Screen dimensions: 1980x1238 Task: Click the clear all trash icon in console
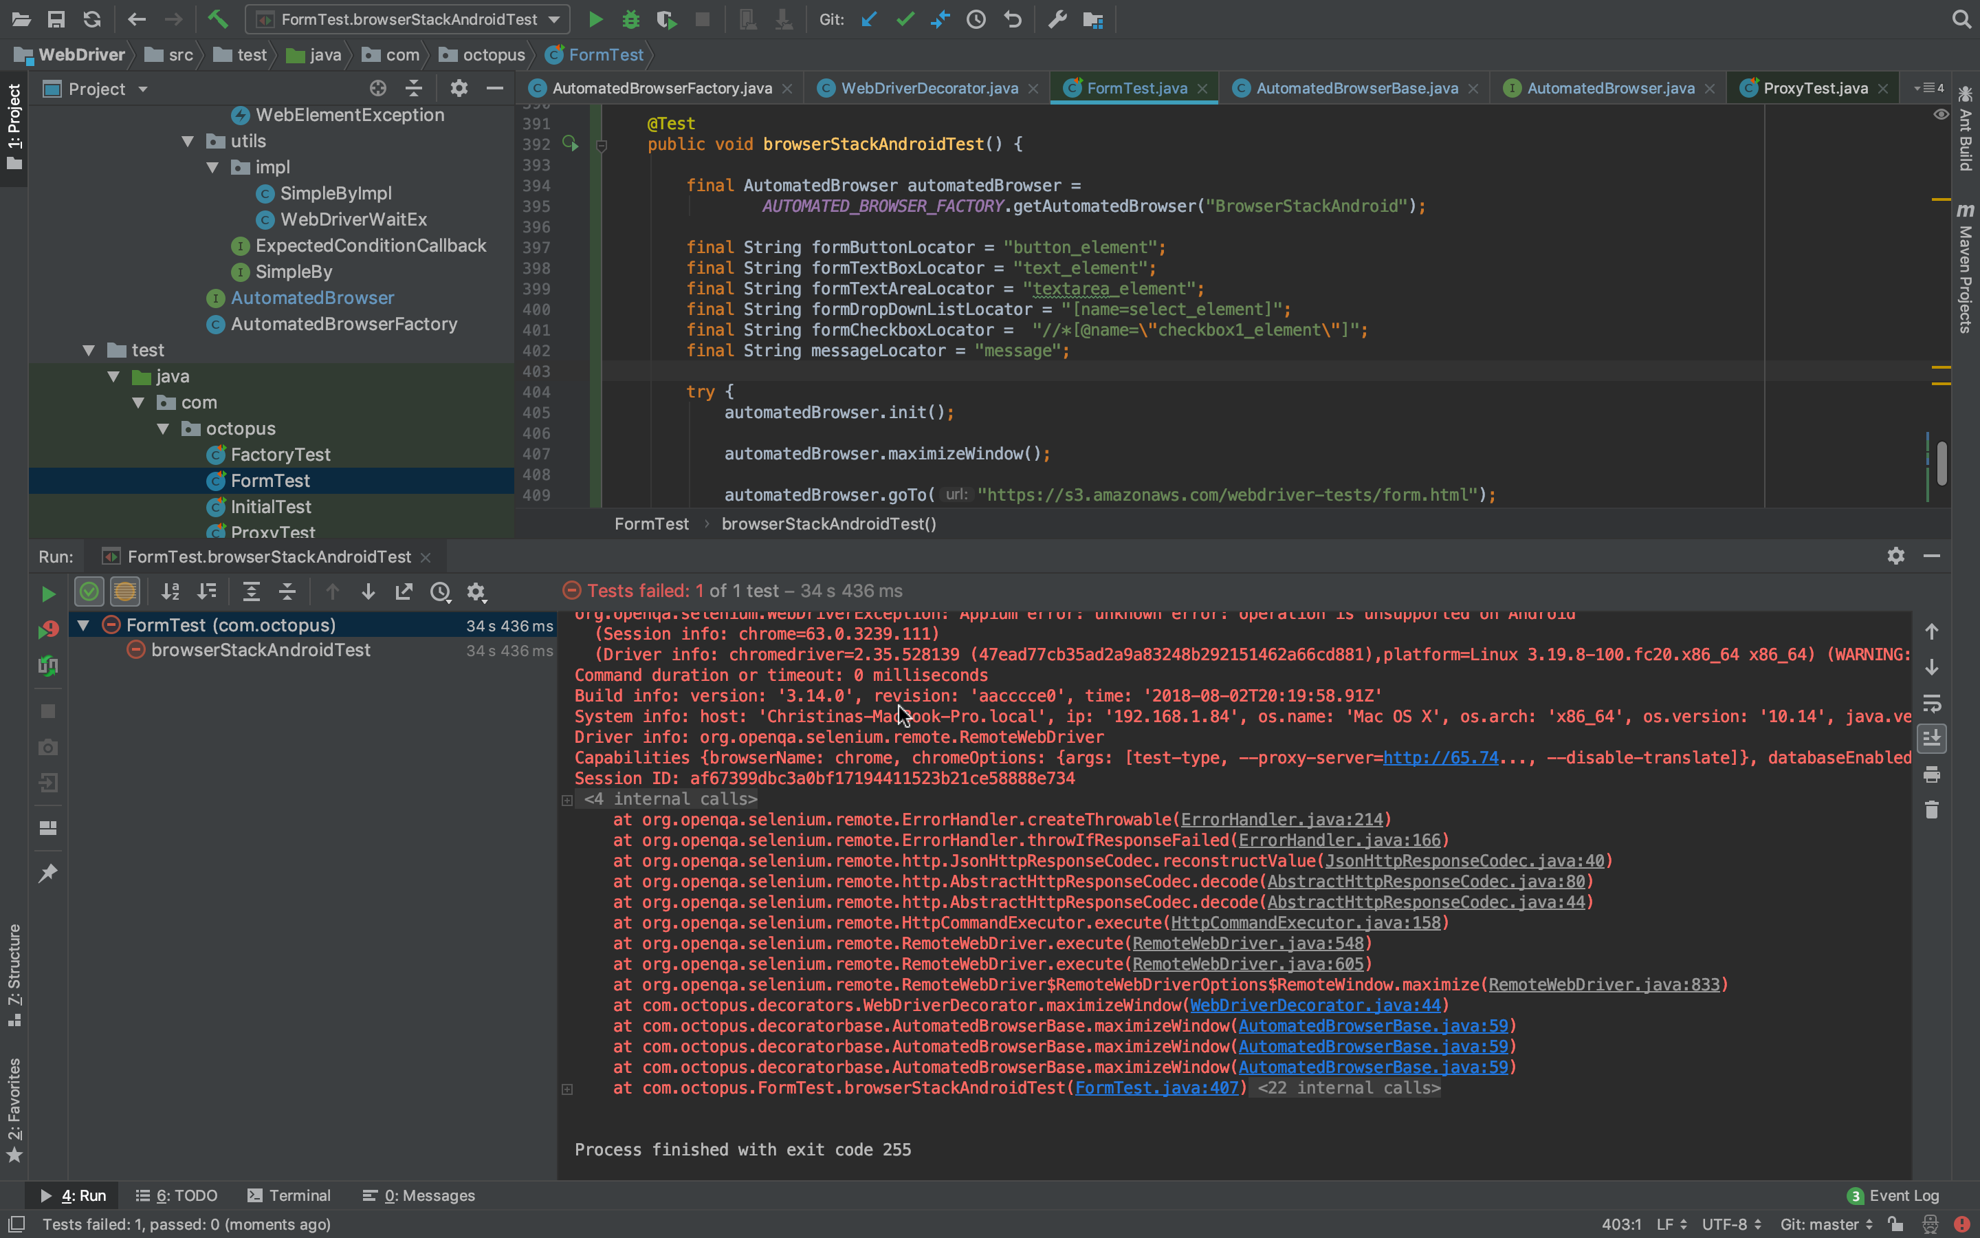pos(1932,810)
